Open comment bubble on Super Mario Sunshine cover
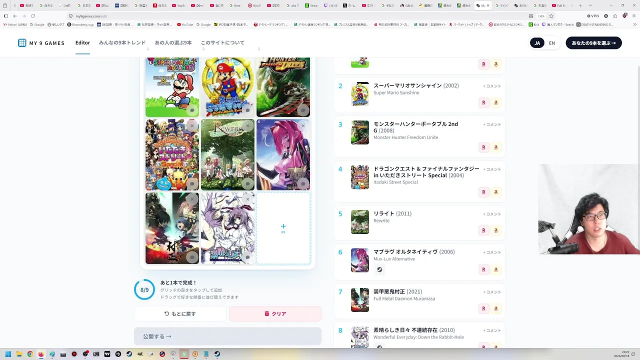The width and height of the screenshot is (640, 360). [247, 110]
